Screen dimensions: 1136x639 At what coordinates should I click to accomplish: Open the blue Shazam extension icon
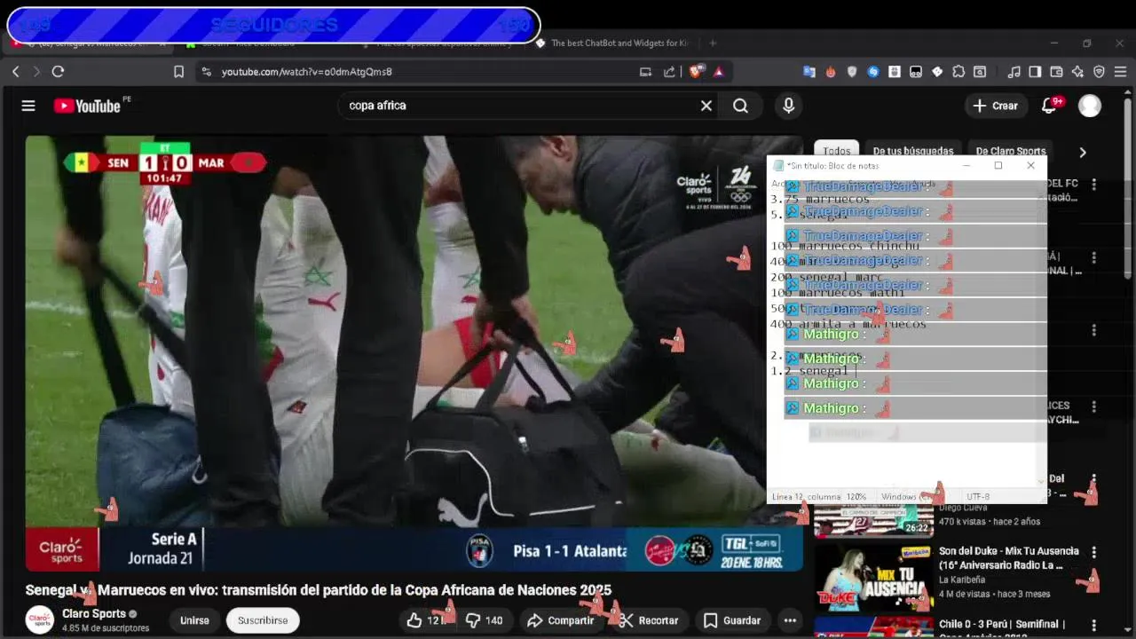tap(873, 72)
